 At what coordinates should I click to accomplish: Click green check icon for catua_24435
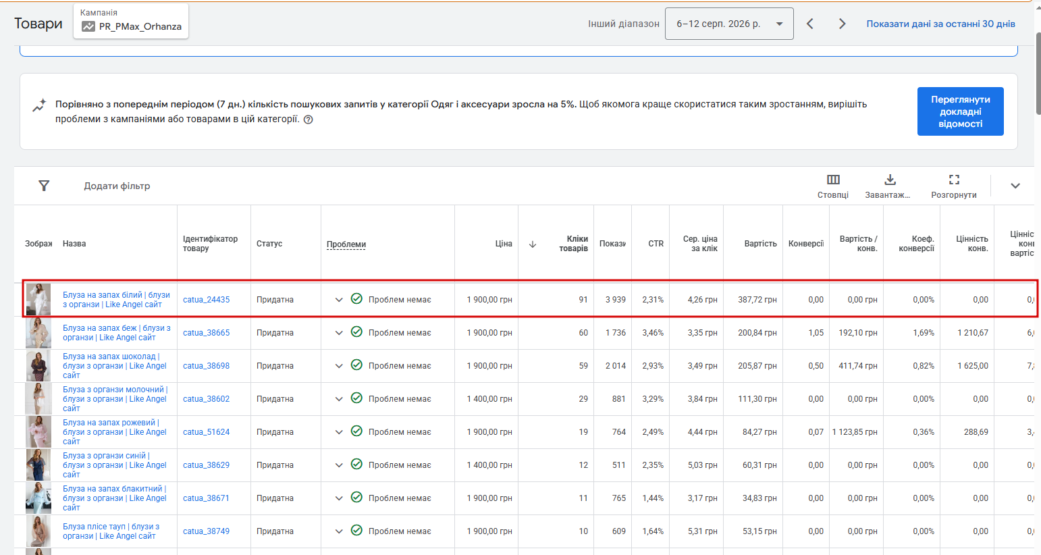pos(356,298)
